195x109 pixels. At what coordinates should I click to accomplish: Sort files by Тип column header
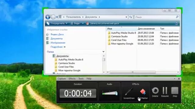pos(162,29)
